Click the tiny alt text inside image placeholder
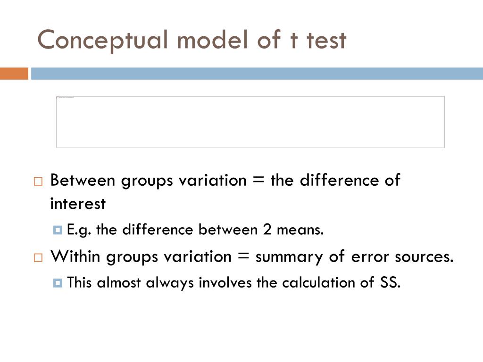 (x=66, y=98)
